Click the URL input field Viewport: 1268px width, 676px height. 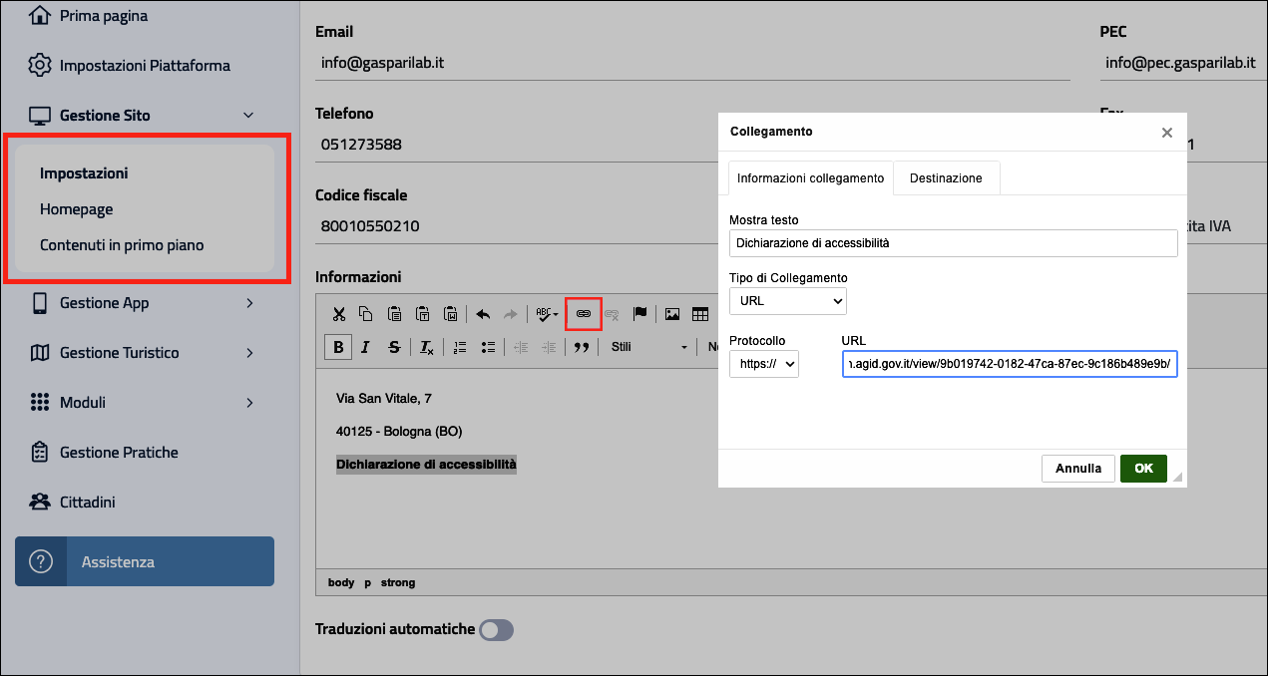click(x=1009, y=365)
